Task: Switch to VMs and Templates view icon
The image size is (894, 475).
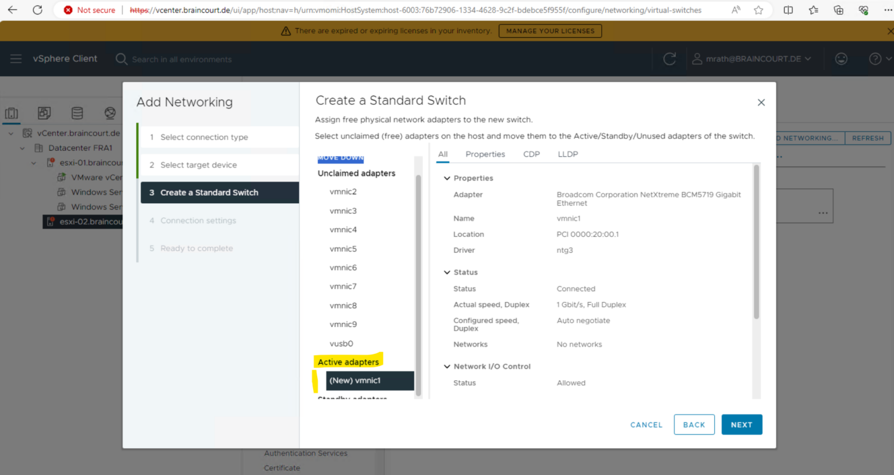Action: [x=44, y=113]
